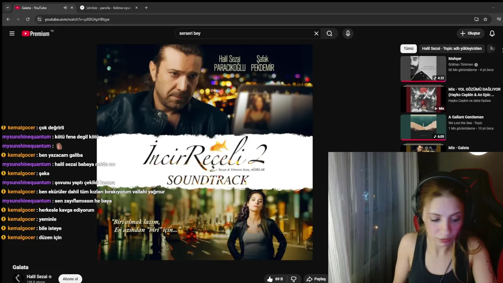Clear the YouTube search query
Screen dimensions: 503x283
coord(316,33)
